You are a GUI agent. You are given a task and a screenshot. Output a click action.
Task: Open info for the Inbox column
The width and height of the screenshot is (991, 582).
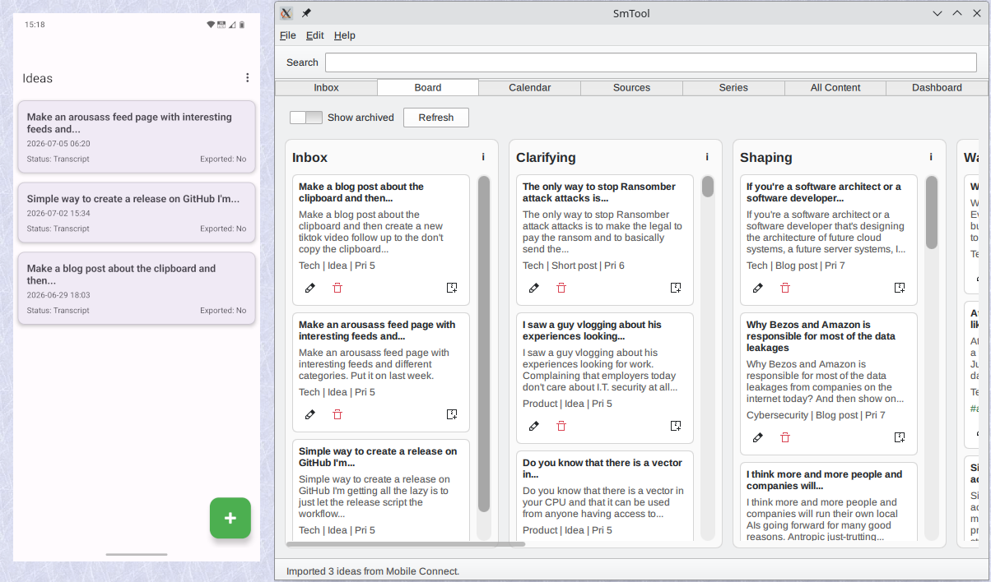(483, 157)
